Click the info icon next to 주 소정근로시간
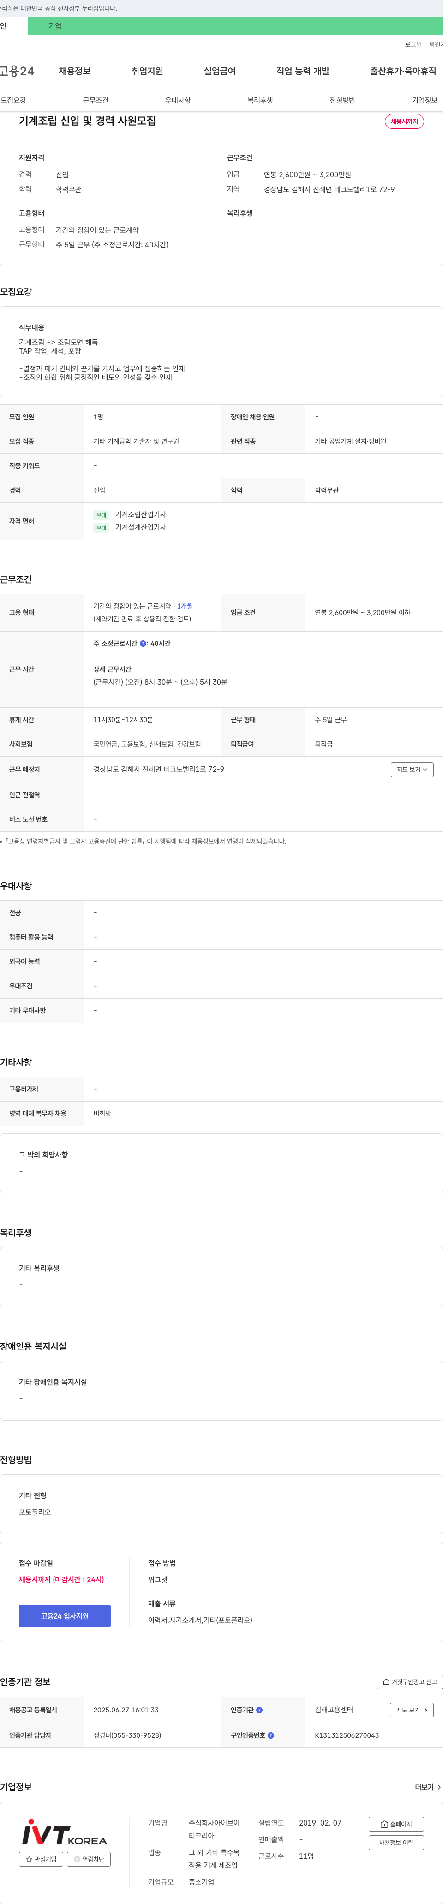Image resolution: width=443 pixels, height=1904 pixels. pyautogui.click(x=143, y=644)
